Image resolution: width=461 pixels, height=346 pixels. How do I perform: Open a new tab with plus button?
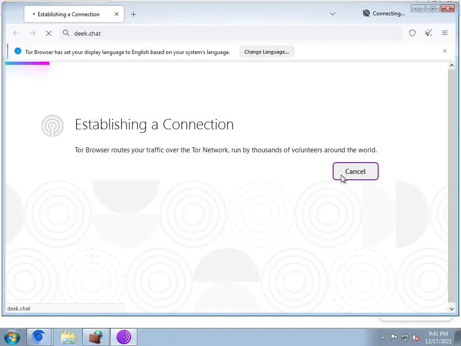tap(133, 14)
